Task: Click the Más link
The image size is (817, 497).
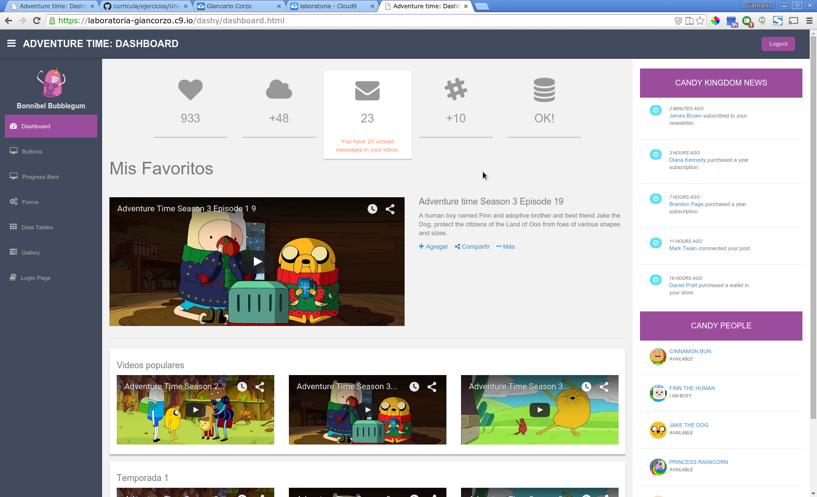Action: (x=505, y=247)
